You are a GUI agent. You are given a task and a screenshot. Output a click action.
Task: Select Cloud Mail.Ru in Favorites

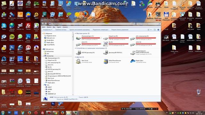point(49,45)
